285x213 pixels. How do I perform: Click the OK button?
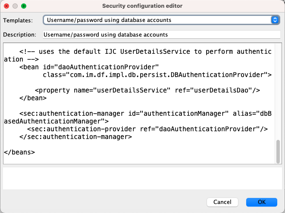(x=261, y=202)
